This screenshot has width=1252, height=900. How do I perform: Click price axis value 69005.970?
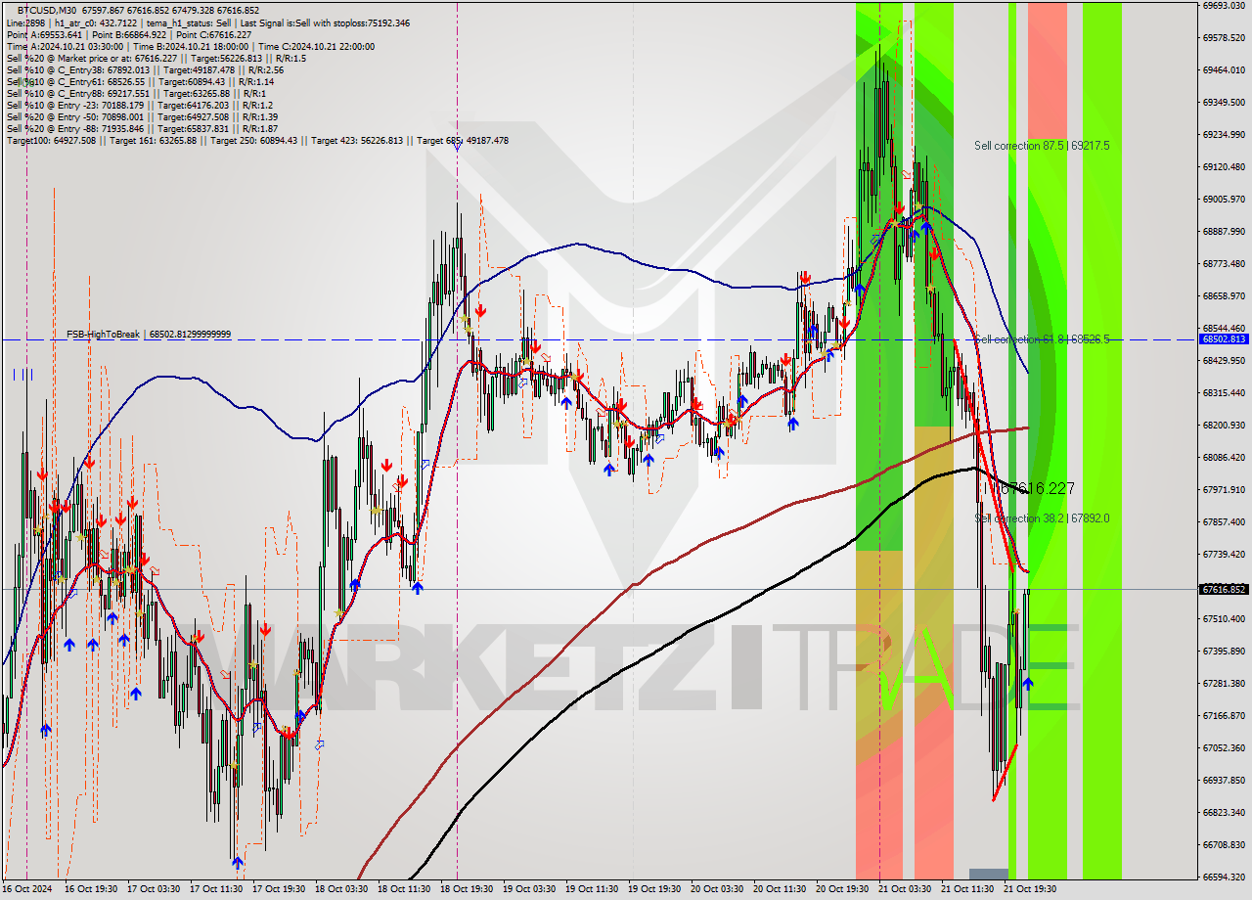point(1223,199)
